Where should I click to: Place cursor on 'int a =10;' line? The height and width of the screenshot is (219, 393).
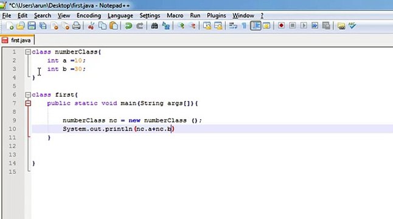click(x=66, y=60)
